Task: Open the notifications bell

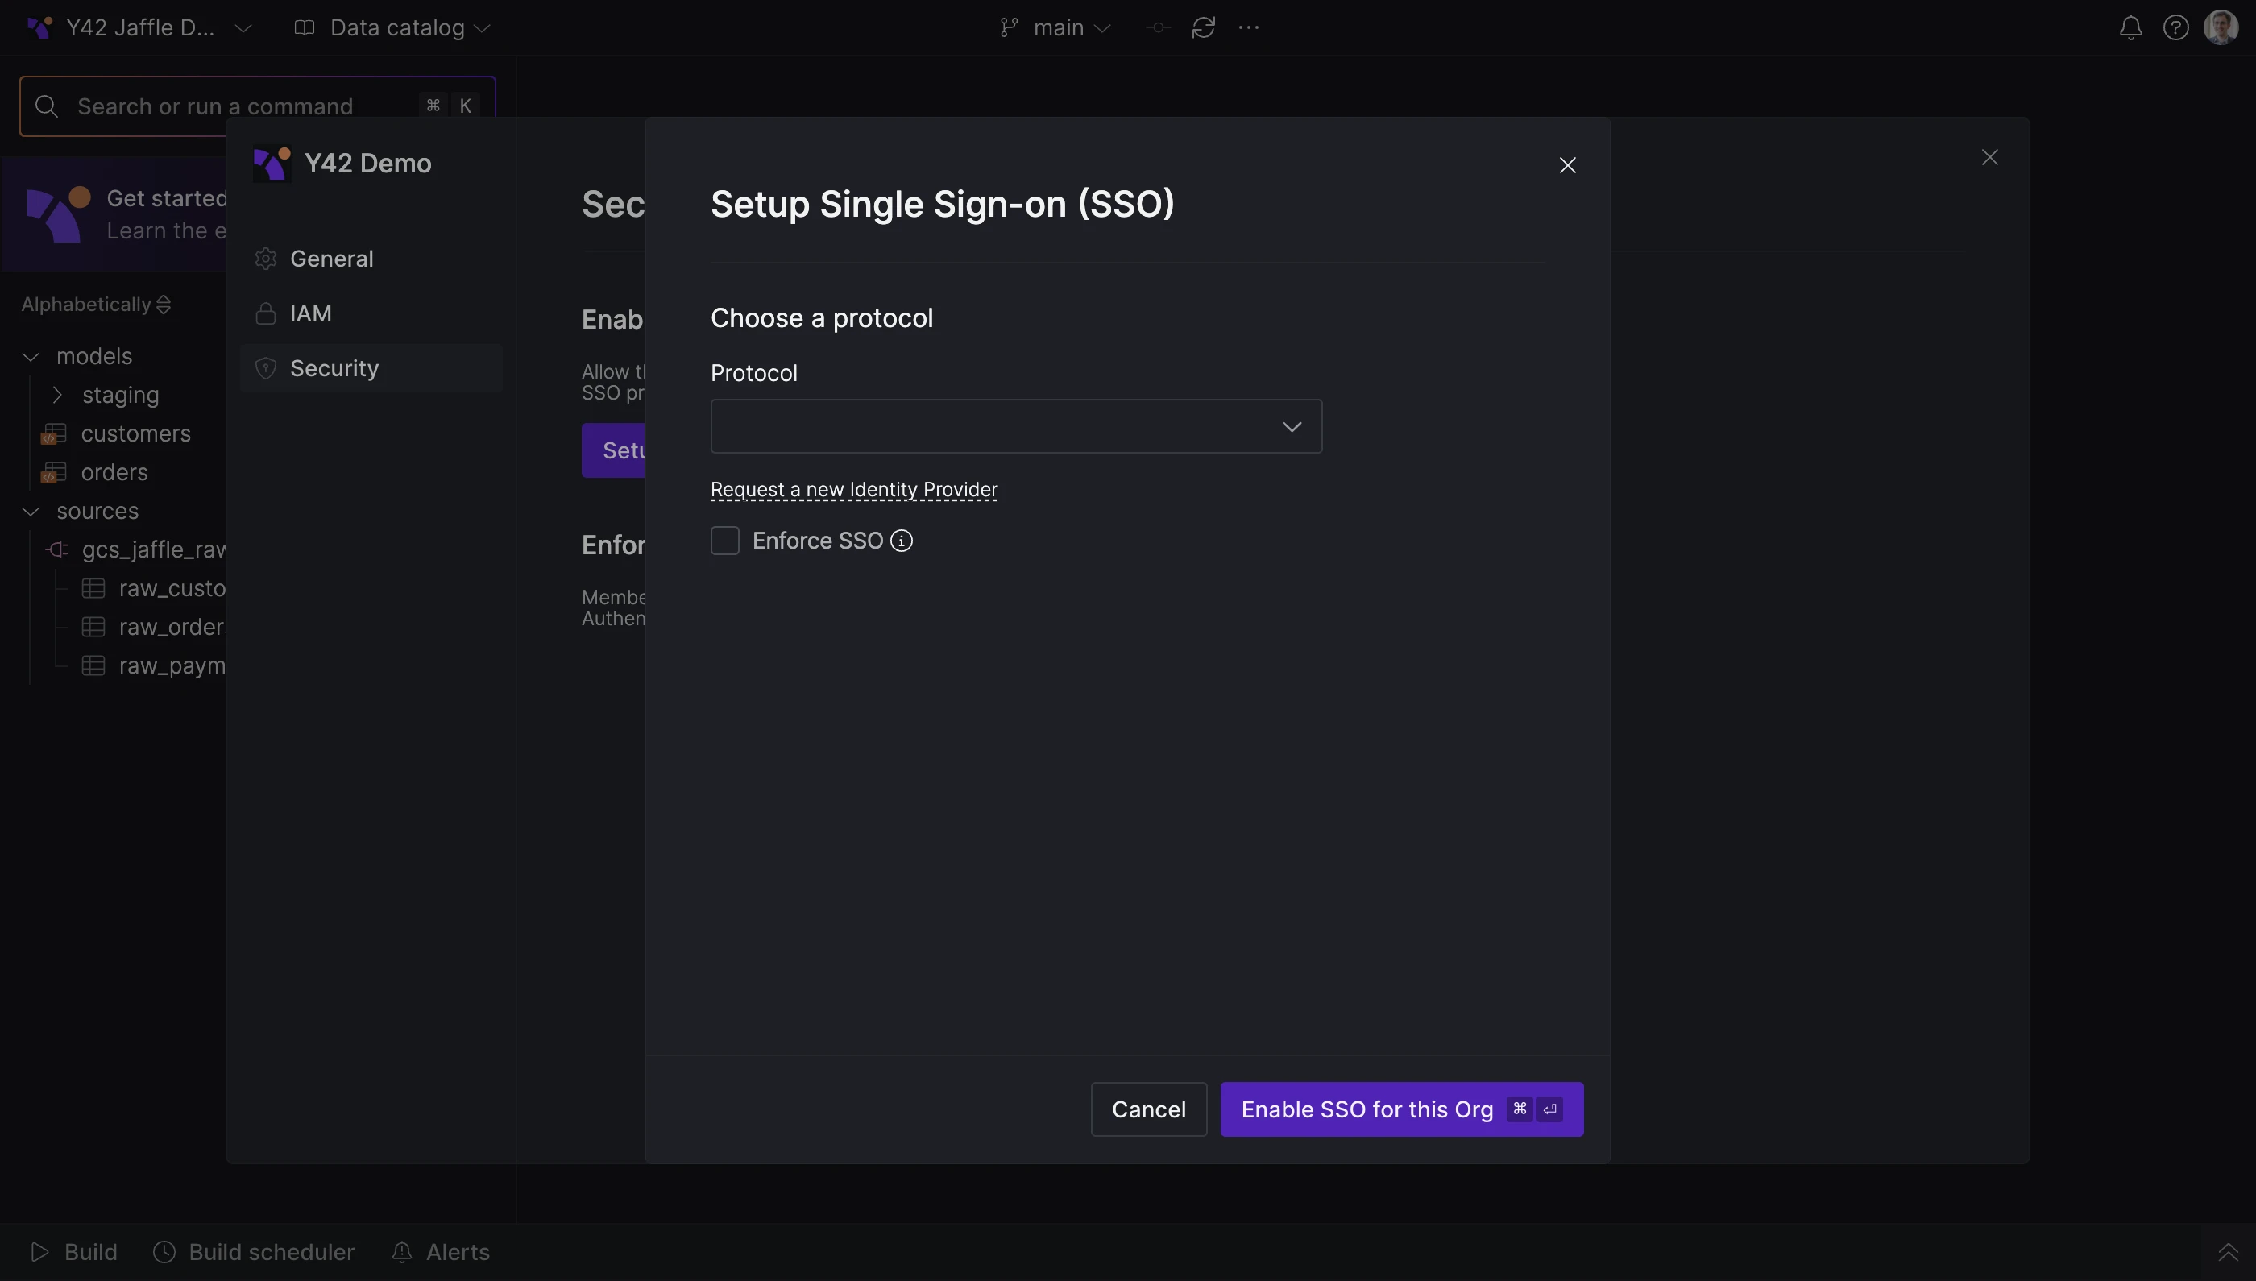Action: pyautogui.click(x=2130, y=28)
